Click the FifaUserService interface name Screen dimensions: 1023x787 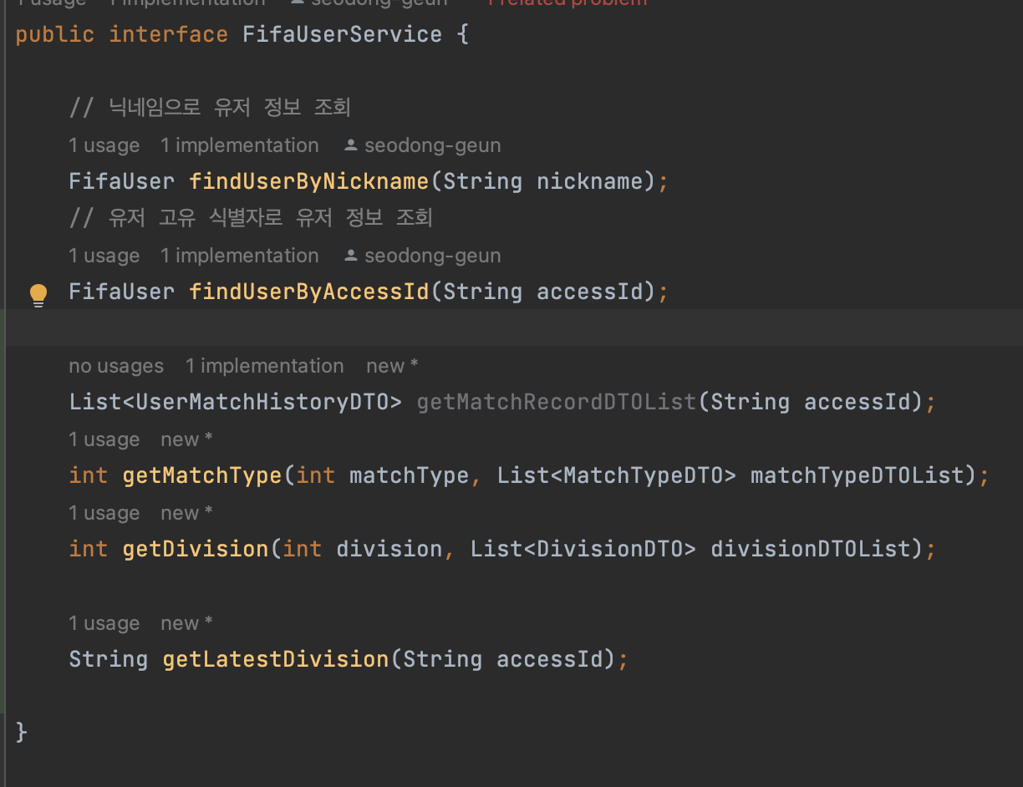click(343, 34)
